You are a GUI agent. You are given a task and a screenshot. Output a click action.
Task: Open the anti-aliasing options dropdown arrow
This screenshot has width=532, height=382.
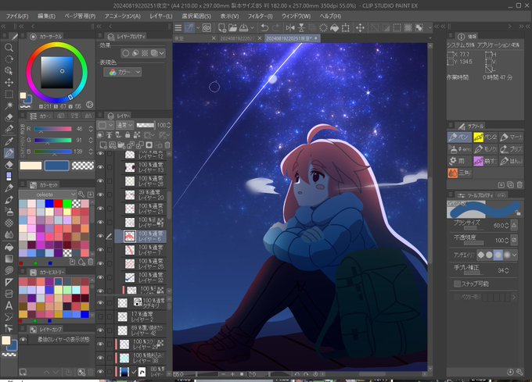pyautogui.click(x=515, y=255)
